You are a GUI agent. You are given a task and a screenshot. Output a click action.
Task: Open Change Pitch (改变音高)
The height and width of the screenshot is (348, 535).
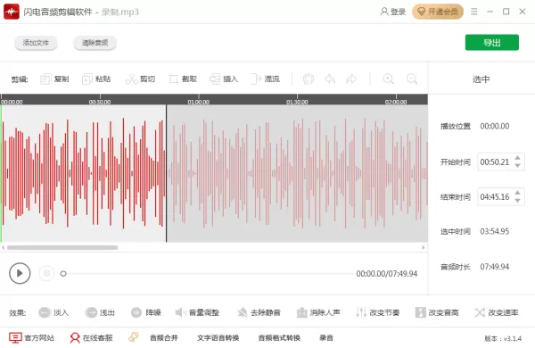click(x=437, y=312)
